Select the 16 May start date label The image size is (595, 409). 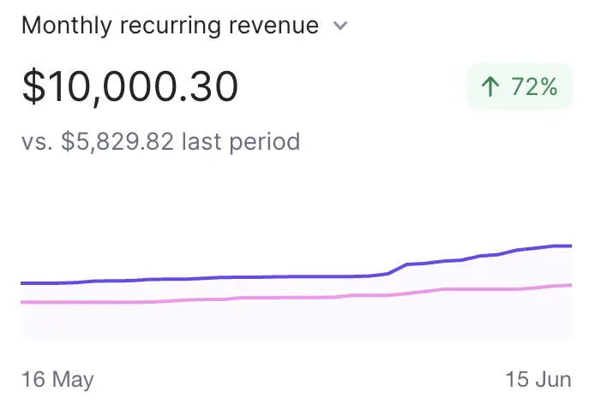57,379
